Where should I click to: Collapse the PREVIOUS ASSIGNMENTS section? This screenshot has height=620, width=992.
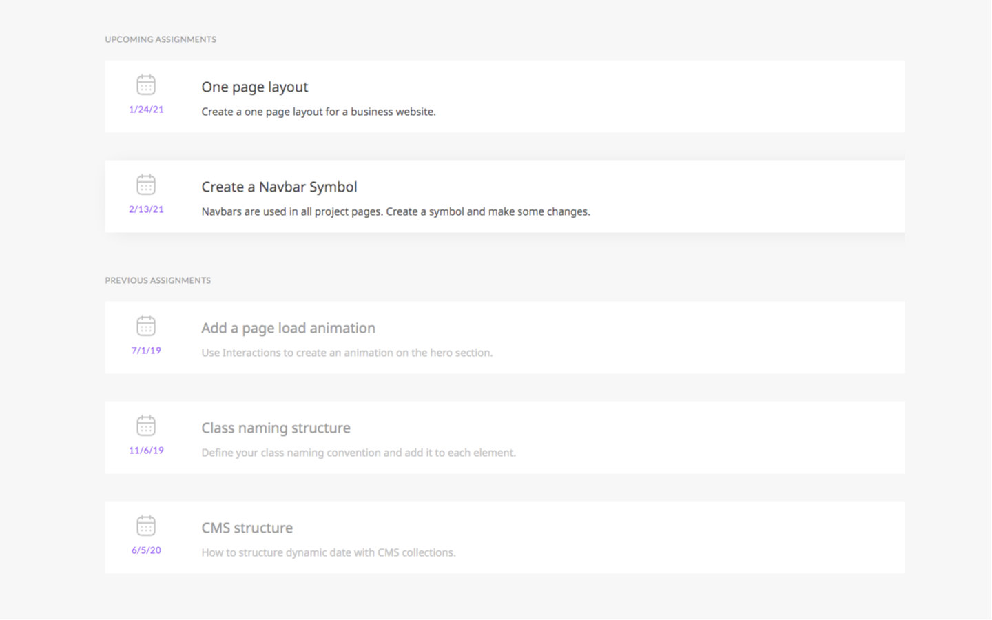point(158,280)
